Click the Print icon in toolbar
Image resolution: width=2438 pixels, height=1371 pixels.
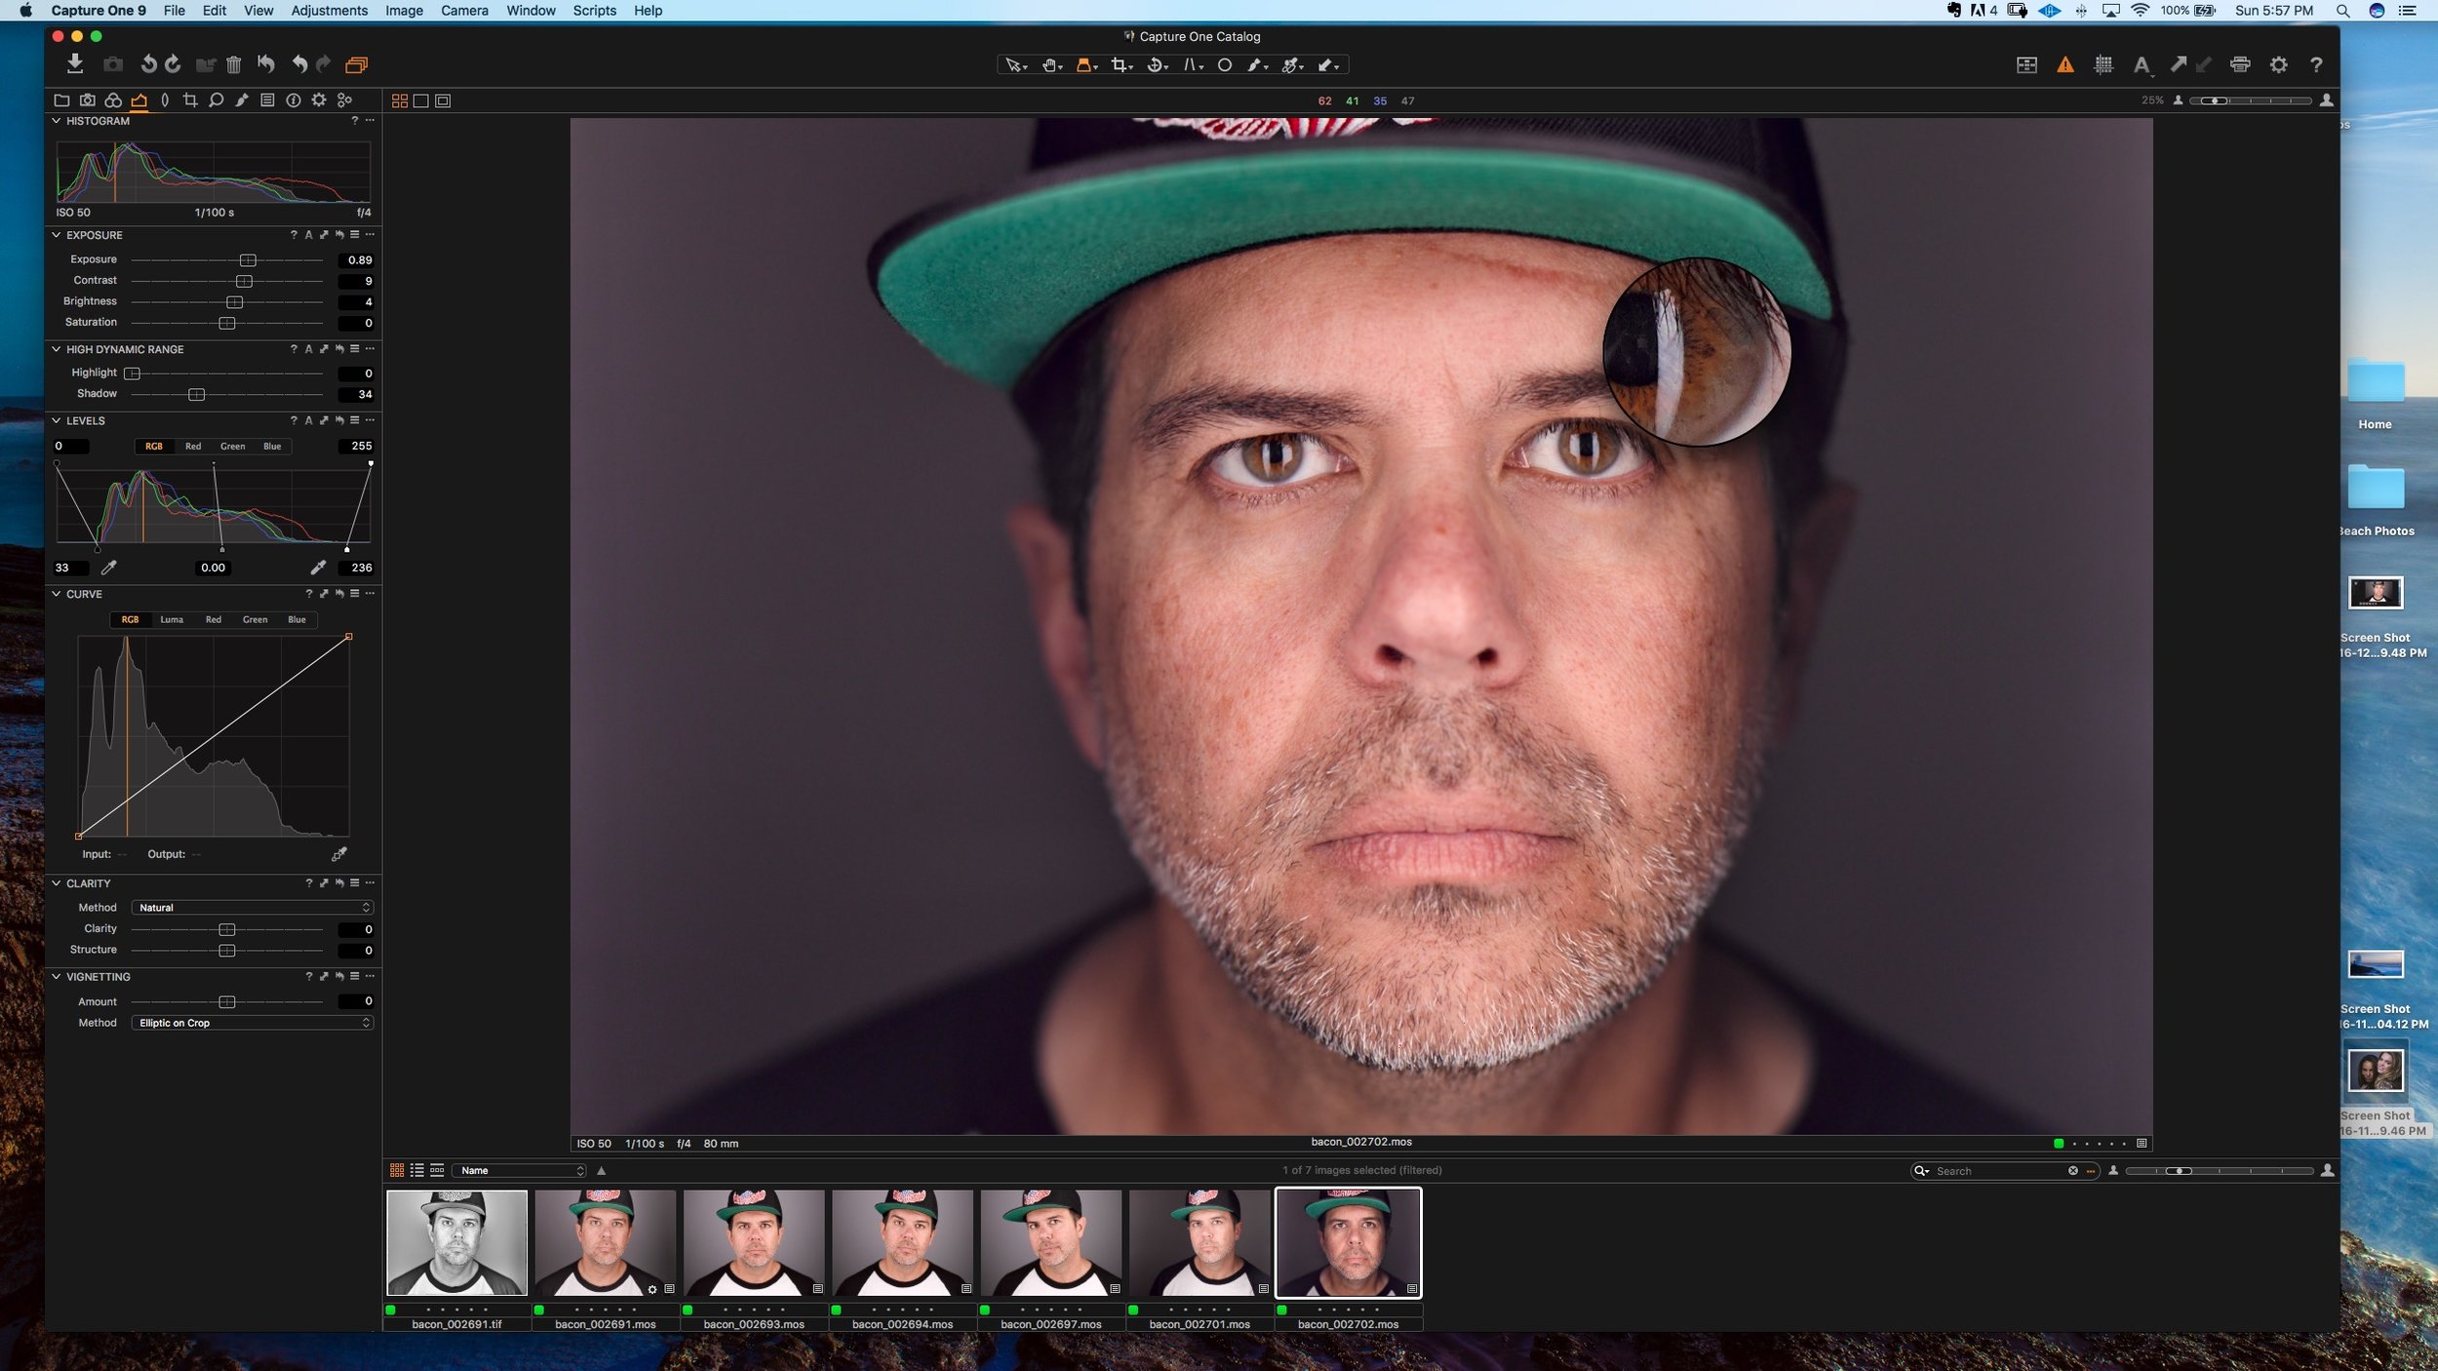(2240, 65)
